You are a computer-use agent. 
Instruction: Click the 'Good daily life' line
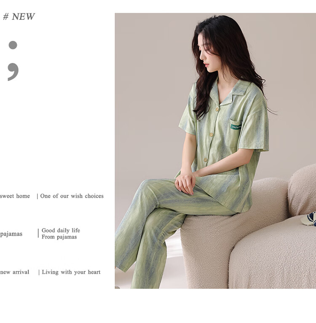[61, 230]
